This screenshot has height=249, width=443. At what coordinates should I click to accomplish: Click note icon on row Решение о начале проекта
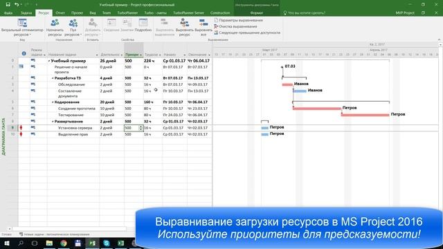coord(21,66)
